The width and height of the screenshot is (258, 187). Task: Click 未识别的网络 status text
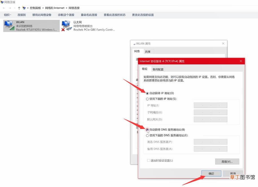coord(24,26)
